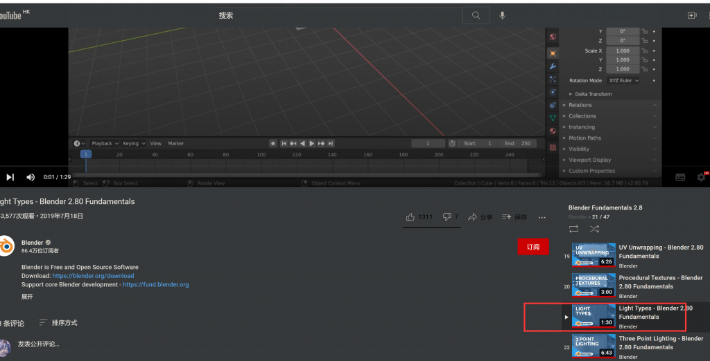The width and height of the screenshot is (710, 361).
Task: Save video to a playlist
Action: coord(514,217)
